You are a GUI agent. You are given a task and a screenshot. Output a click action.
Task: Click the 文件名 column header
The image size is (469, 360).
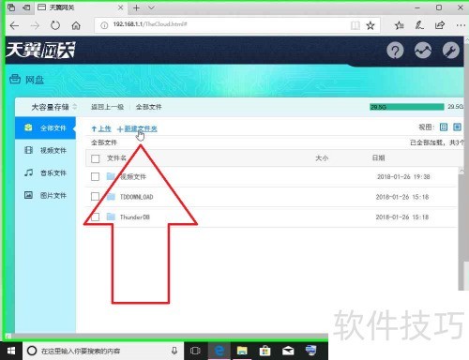pos(116,158)
